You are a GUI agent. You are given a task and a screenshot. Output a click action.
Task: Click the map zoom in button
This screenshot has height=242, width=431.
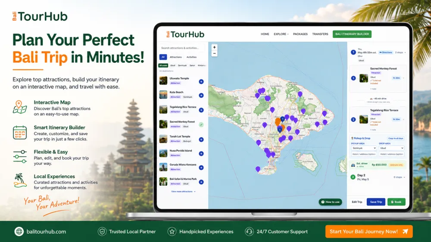tap(214, 47)
